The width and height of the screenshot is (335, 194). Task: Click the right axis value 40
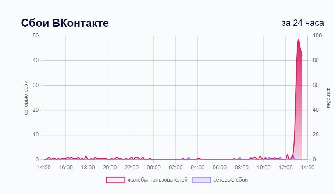pyautogui.click(x=316, y=110)
